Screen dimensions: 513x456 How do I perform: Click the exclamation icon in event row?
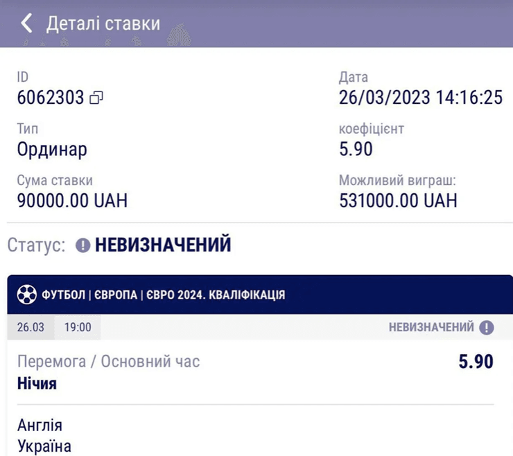coord(487,327)
